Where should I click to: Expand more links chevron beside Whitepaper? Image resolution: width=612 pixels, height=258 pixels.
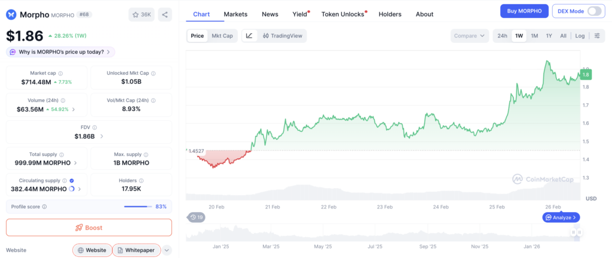167,250
